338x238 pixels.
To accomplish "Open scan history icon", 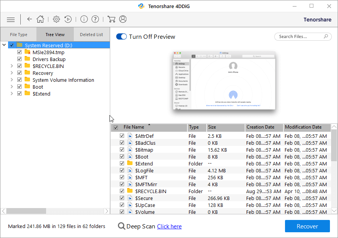I will 68,19.
